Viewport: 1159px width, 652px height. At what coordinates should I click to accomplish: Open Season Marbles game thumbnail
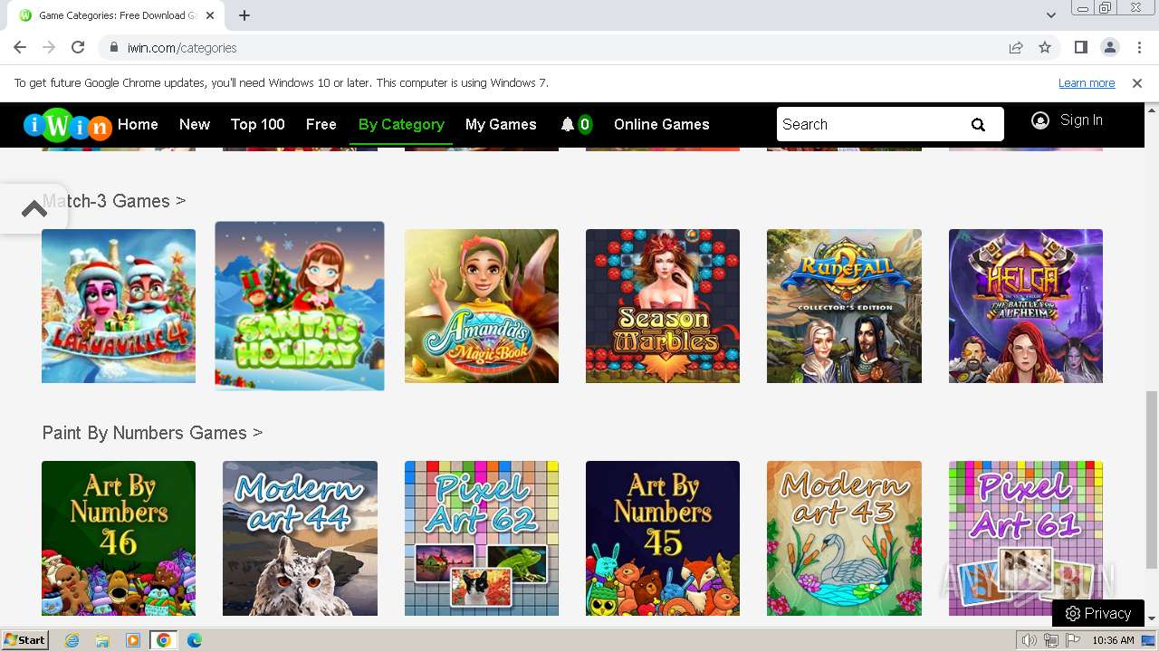[663, 306]
